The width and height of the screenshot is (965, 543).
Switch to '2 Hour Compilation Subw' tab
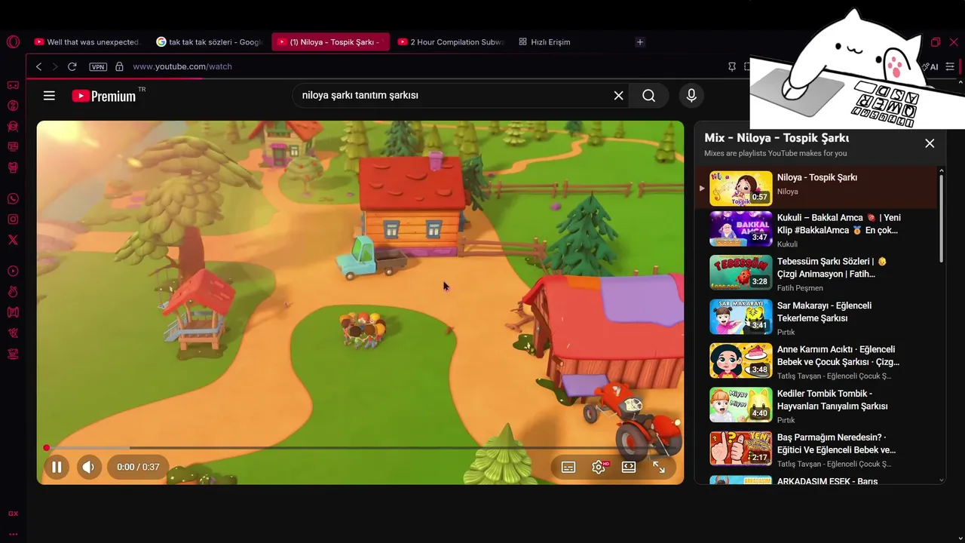click(450, 42)
